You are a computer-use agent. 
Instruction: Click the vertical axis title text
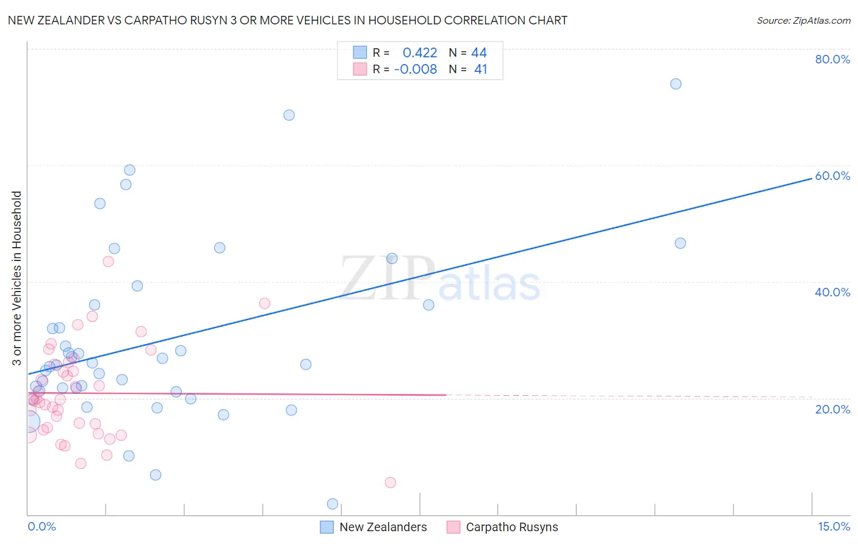[16, 278]
